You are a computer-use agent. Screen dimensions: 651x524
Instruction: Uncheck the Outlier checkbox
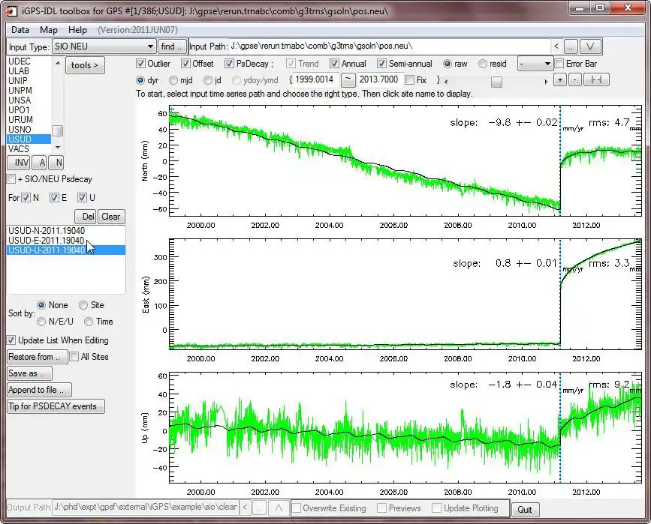click(x=141, y=64)
